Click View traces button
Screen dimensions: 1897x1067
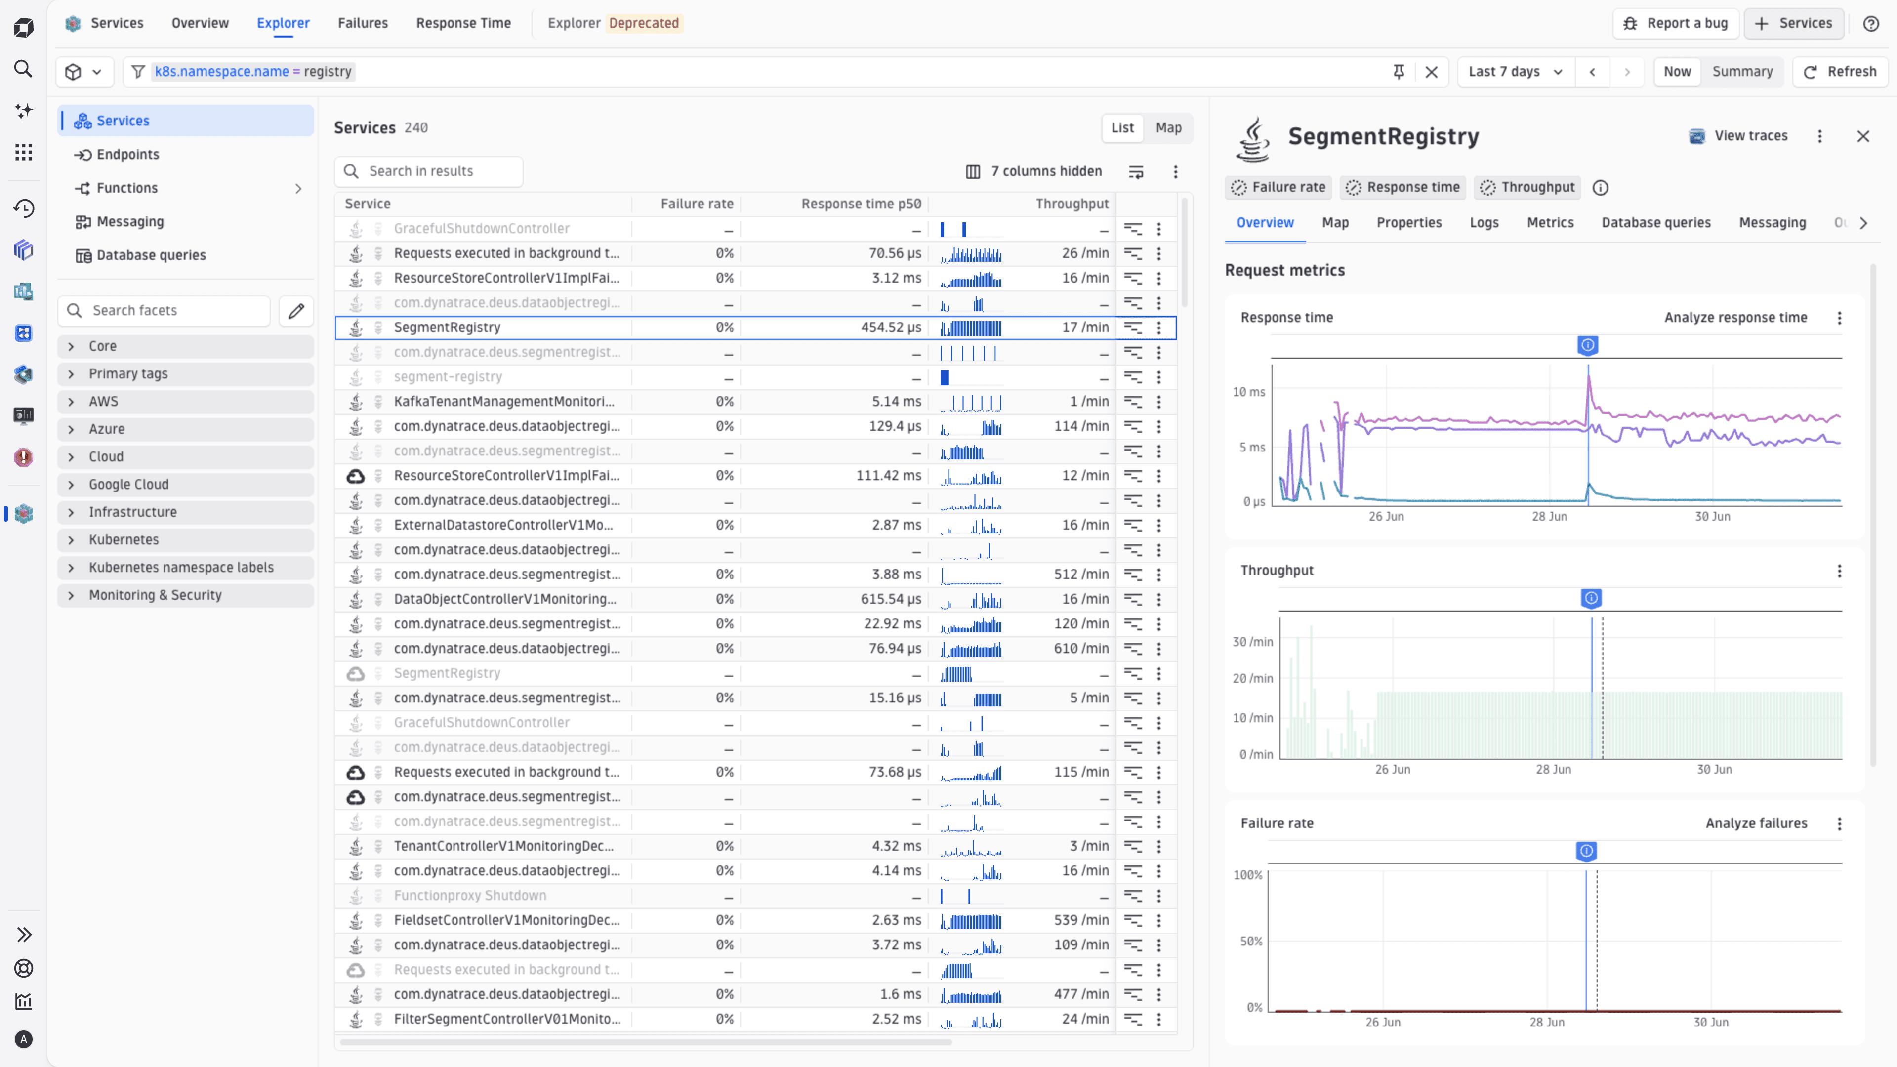click(x=1738, y=136)
